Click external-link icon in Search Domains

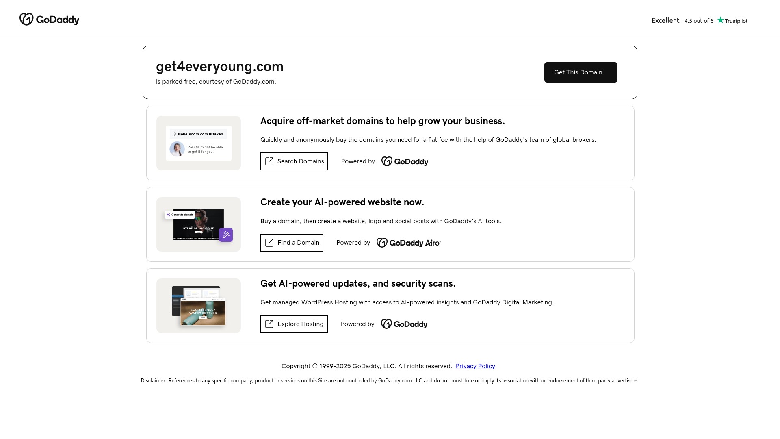point(269,161)
